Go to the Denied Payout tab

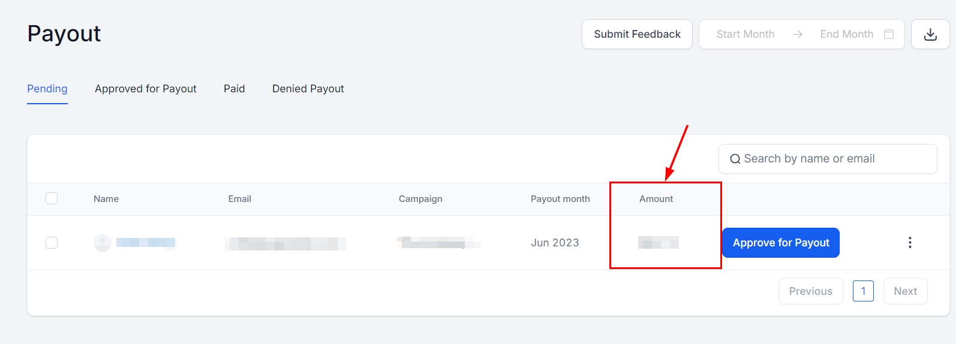coord(308,89)
